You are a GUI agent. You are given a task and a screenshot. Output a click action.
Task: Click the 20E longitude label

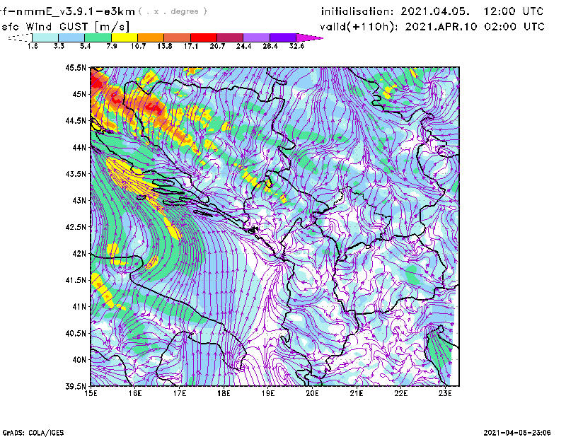pyautogui.click(x=312, y=393)
